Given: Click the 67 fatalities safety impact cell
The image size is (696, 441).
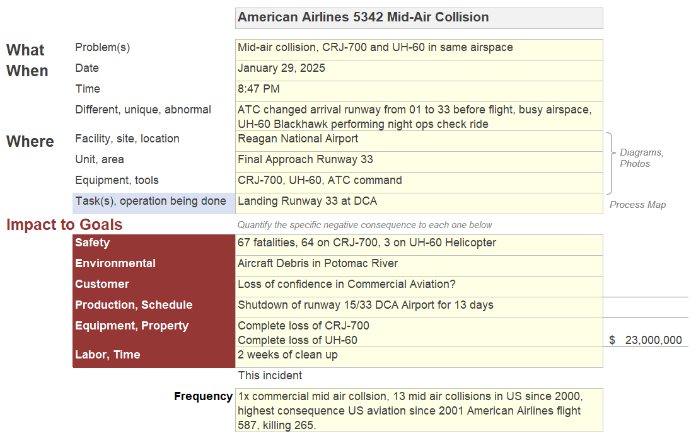Looking at the screenshot, I should [x=419, y=245].
